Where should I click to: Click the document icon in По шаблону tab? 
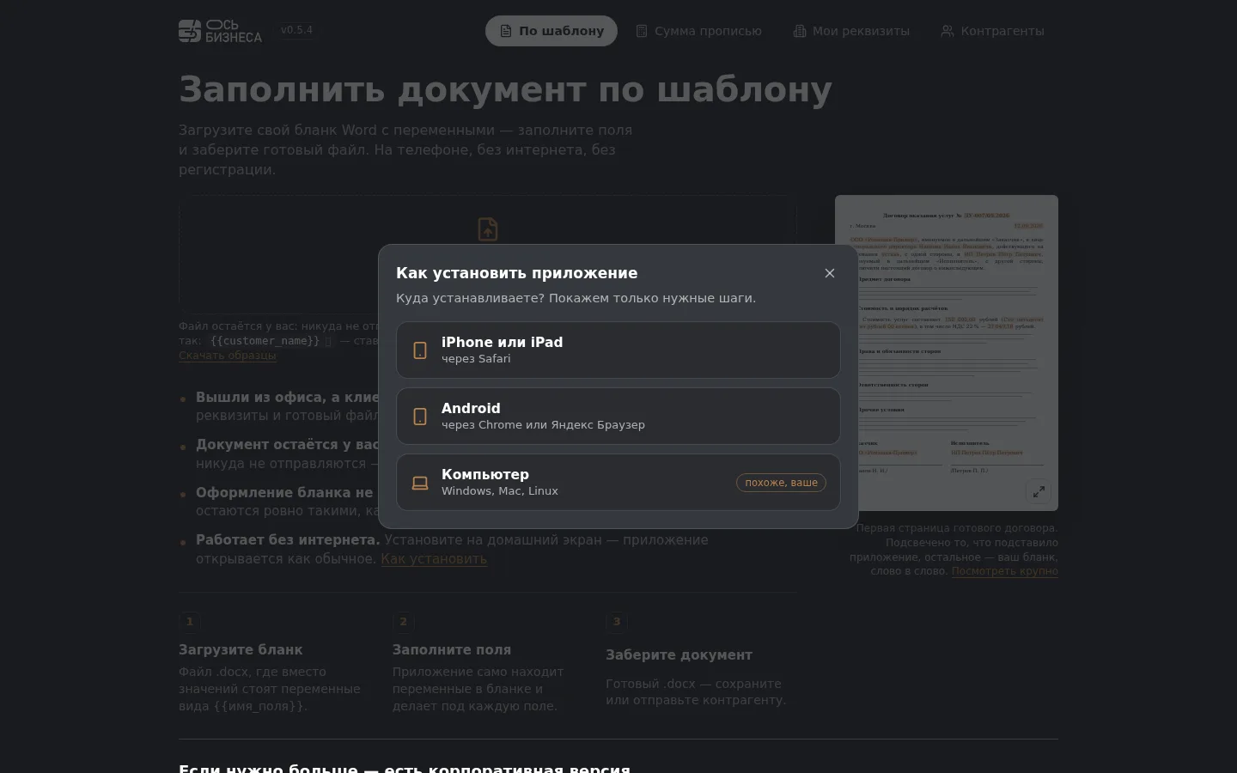click(x=506, y=31)
